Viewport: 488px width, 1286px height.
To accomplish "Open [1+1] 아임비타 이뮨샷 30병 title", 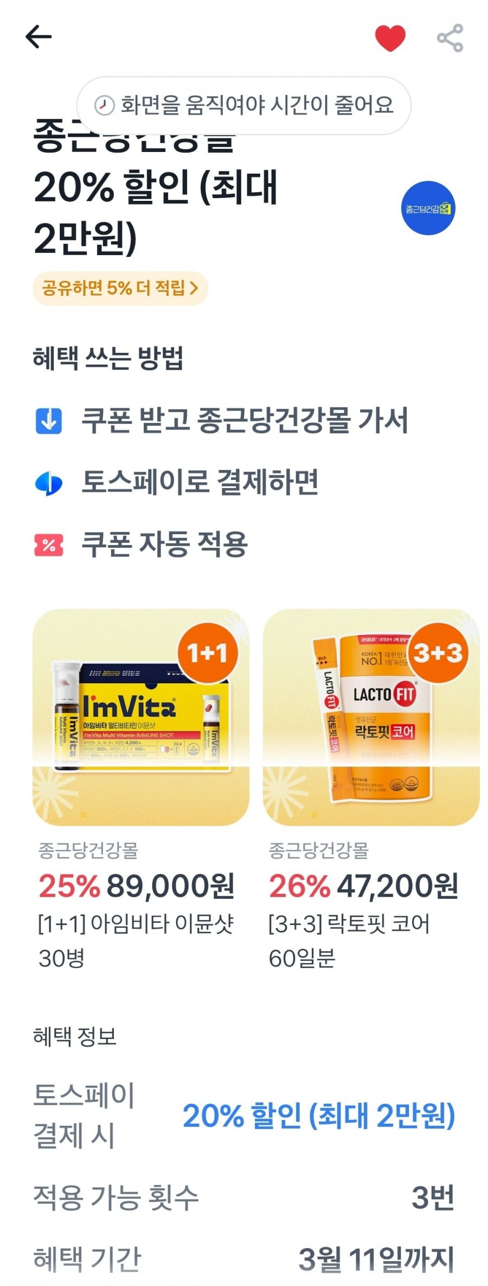I will pyautogui.click(x=136, y=941).
